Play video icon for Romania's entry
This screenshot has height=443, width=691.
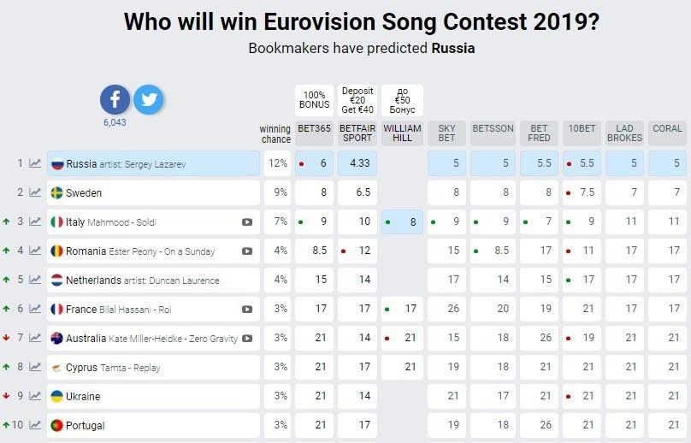tap(247, 251)
